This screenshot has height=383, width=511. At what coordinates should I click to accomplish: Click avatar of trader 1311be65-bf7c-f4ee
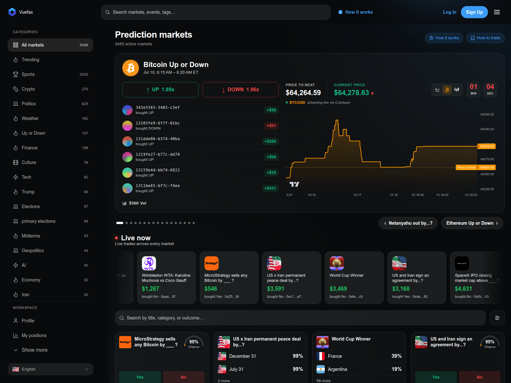(x=127, y=188)
